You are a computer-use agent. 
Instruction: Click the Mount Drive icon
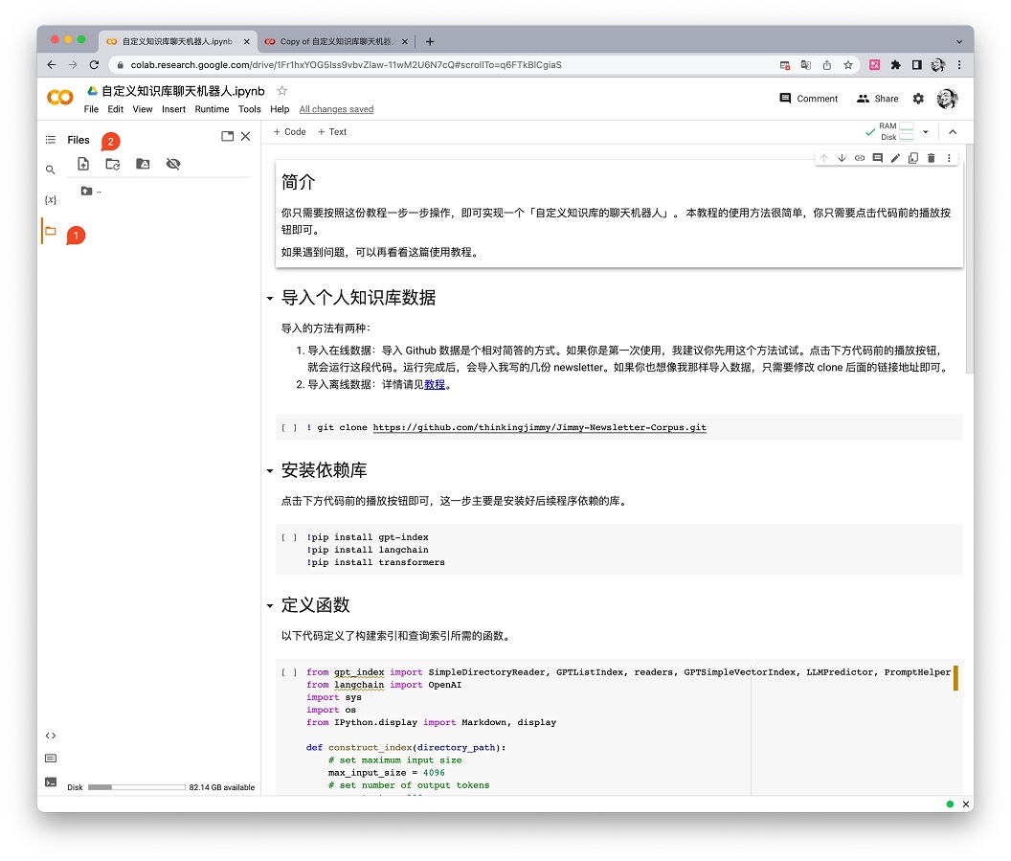coord(143,164)
